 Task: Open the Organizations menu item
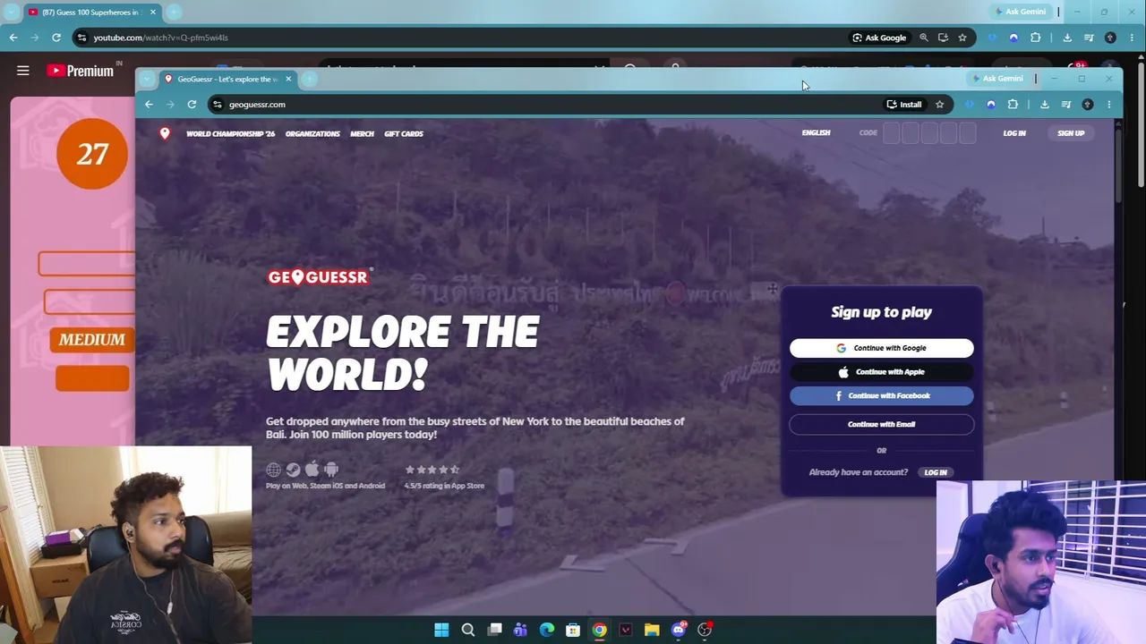pyautogui.click(x=312, y=134)
